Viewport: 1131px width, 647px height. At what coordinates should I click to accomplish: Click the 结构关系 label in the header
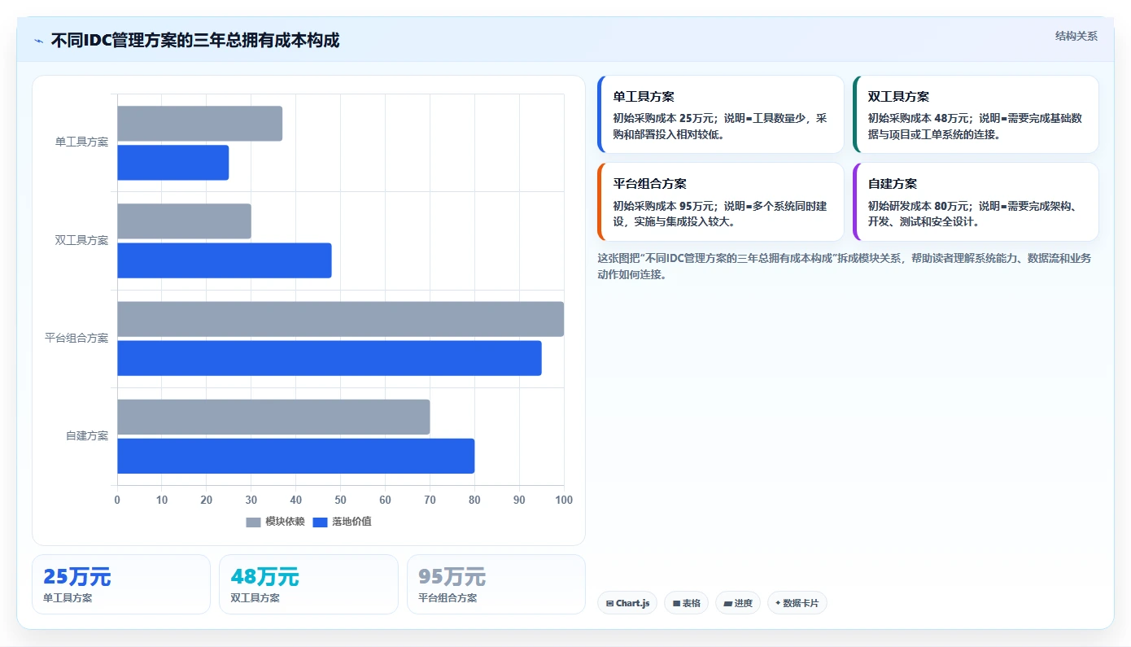click(x=1076, y=36)
